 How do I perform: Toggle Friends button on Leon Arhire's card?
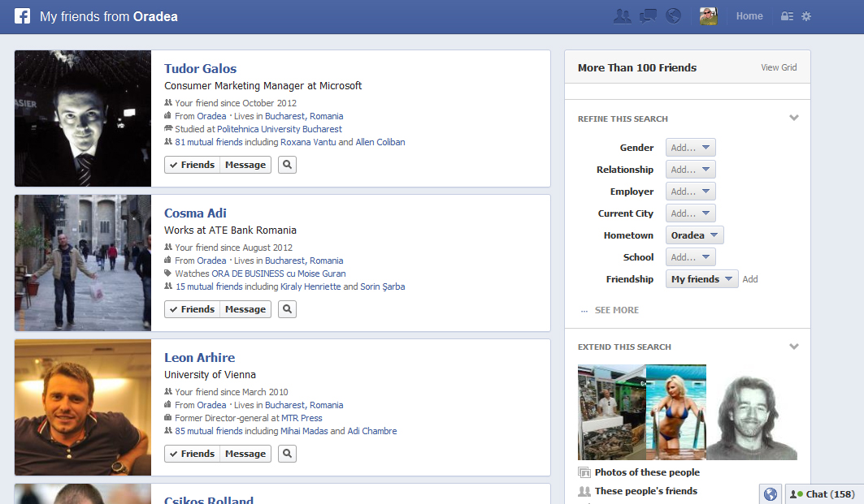tap(192, 454)
